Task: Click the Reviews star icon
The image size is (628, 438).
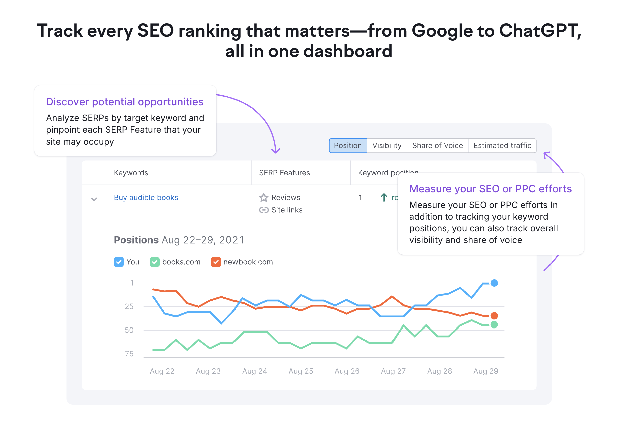Action: click(x=264, y=198)
